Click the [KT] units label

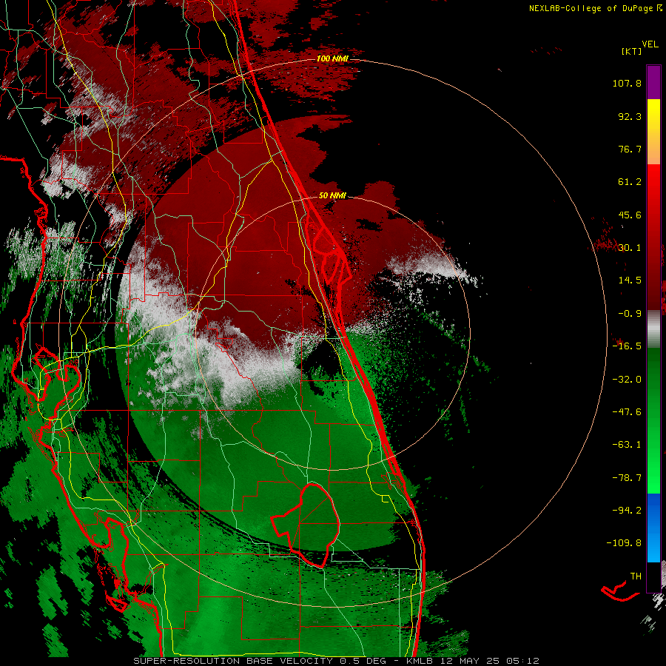tap(632, 51)
